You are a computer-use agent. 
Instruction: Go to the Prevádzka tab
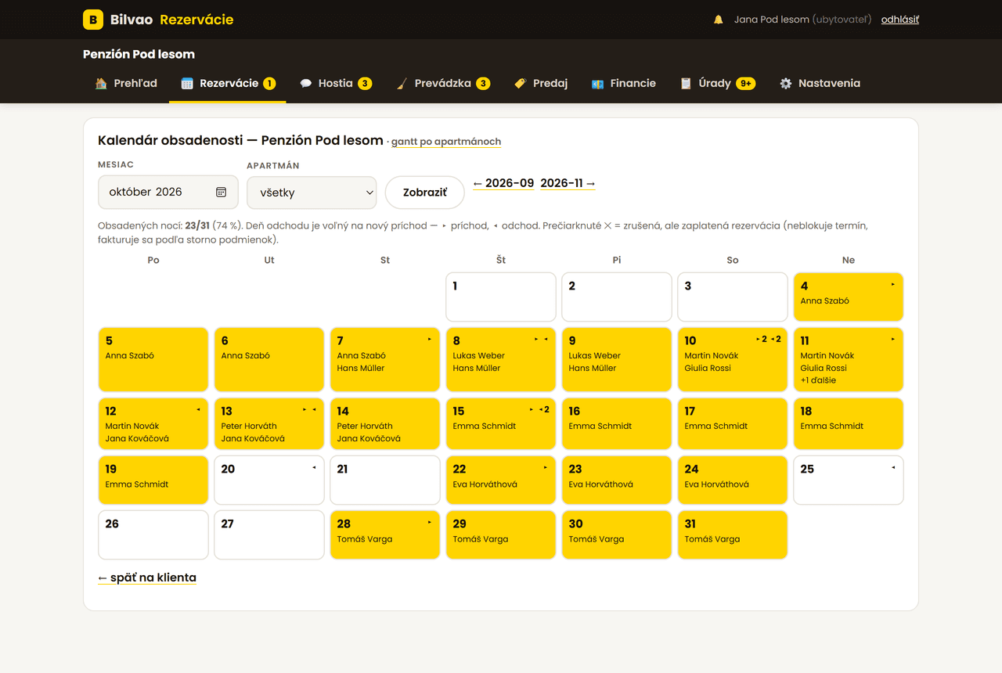(x=442, y=83)
